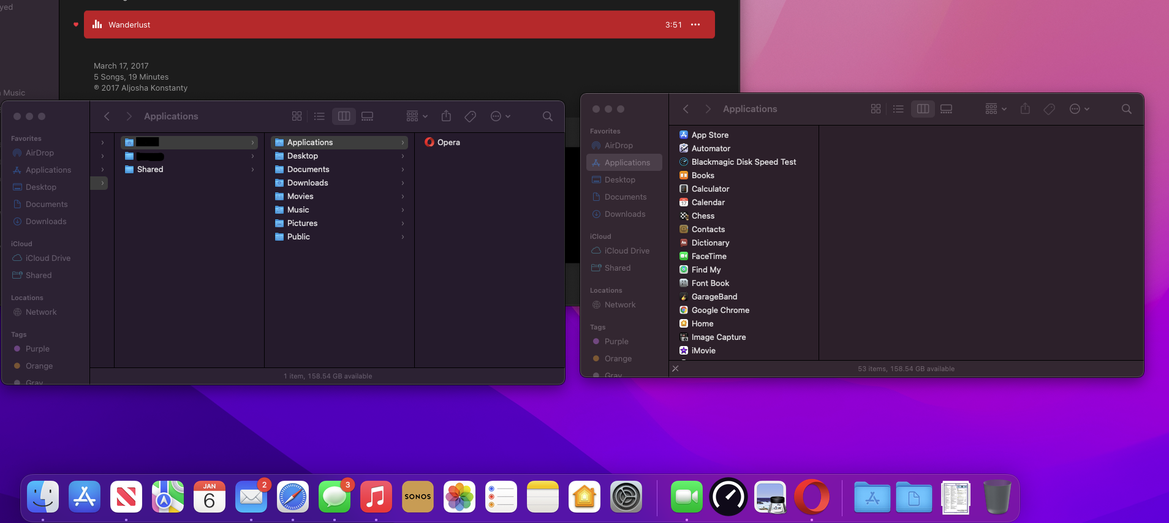Unlove the Wanderlust song heart
The image size is (1169, 523).
point(76,24)
